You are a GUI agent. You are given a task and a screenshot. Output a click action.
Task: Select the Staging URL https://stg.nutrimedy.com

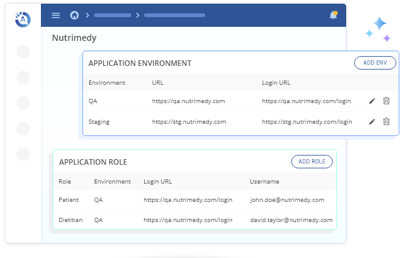pyautogui.click(x=189, y=122)
